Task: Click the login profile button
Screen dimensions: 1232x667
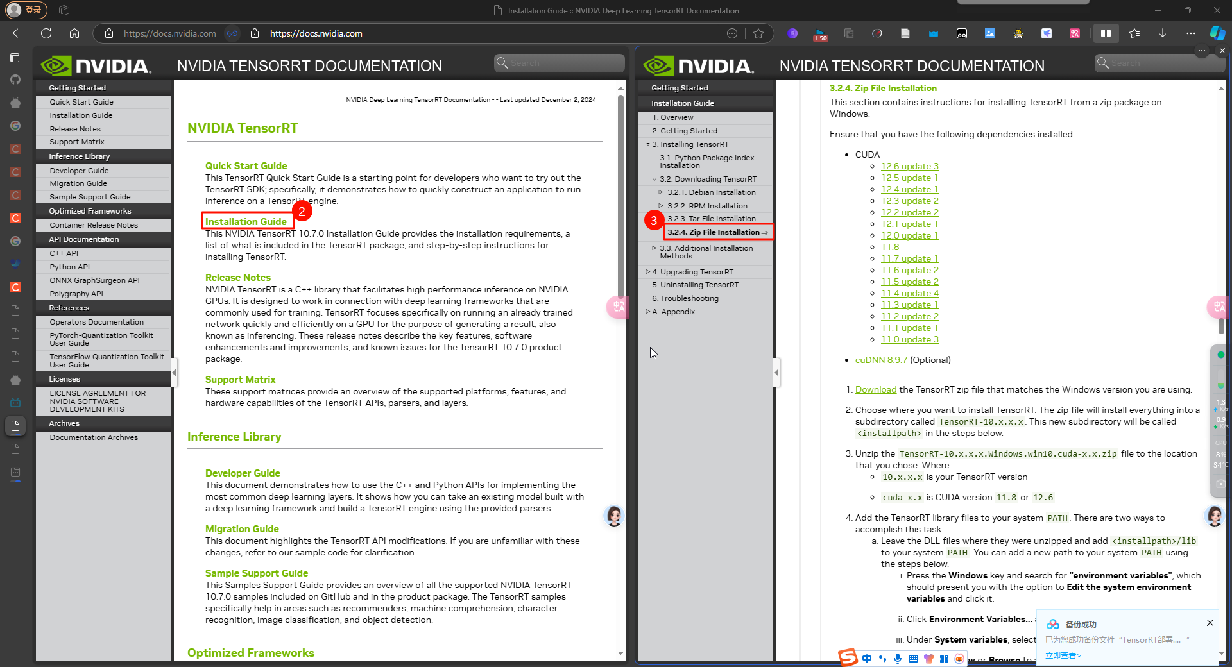Action: tap(26, 10)
